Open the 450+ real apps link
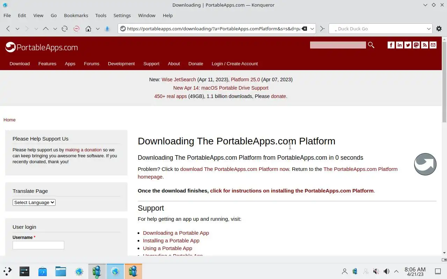This screenshot has height=279, width=447. (170, 96)
